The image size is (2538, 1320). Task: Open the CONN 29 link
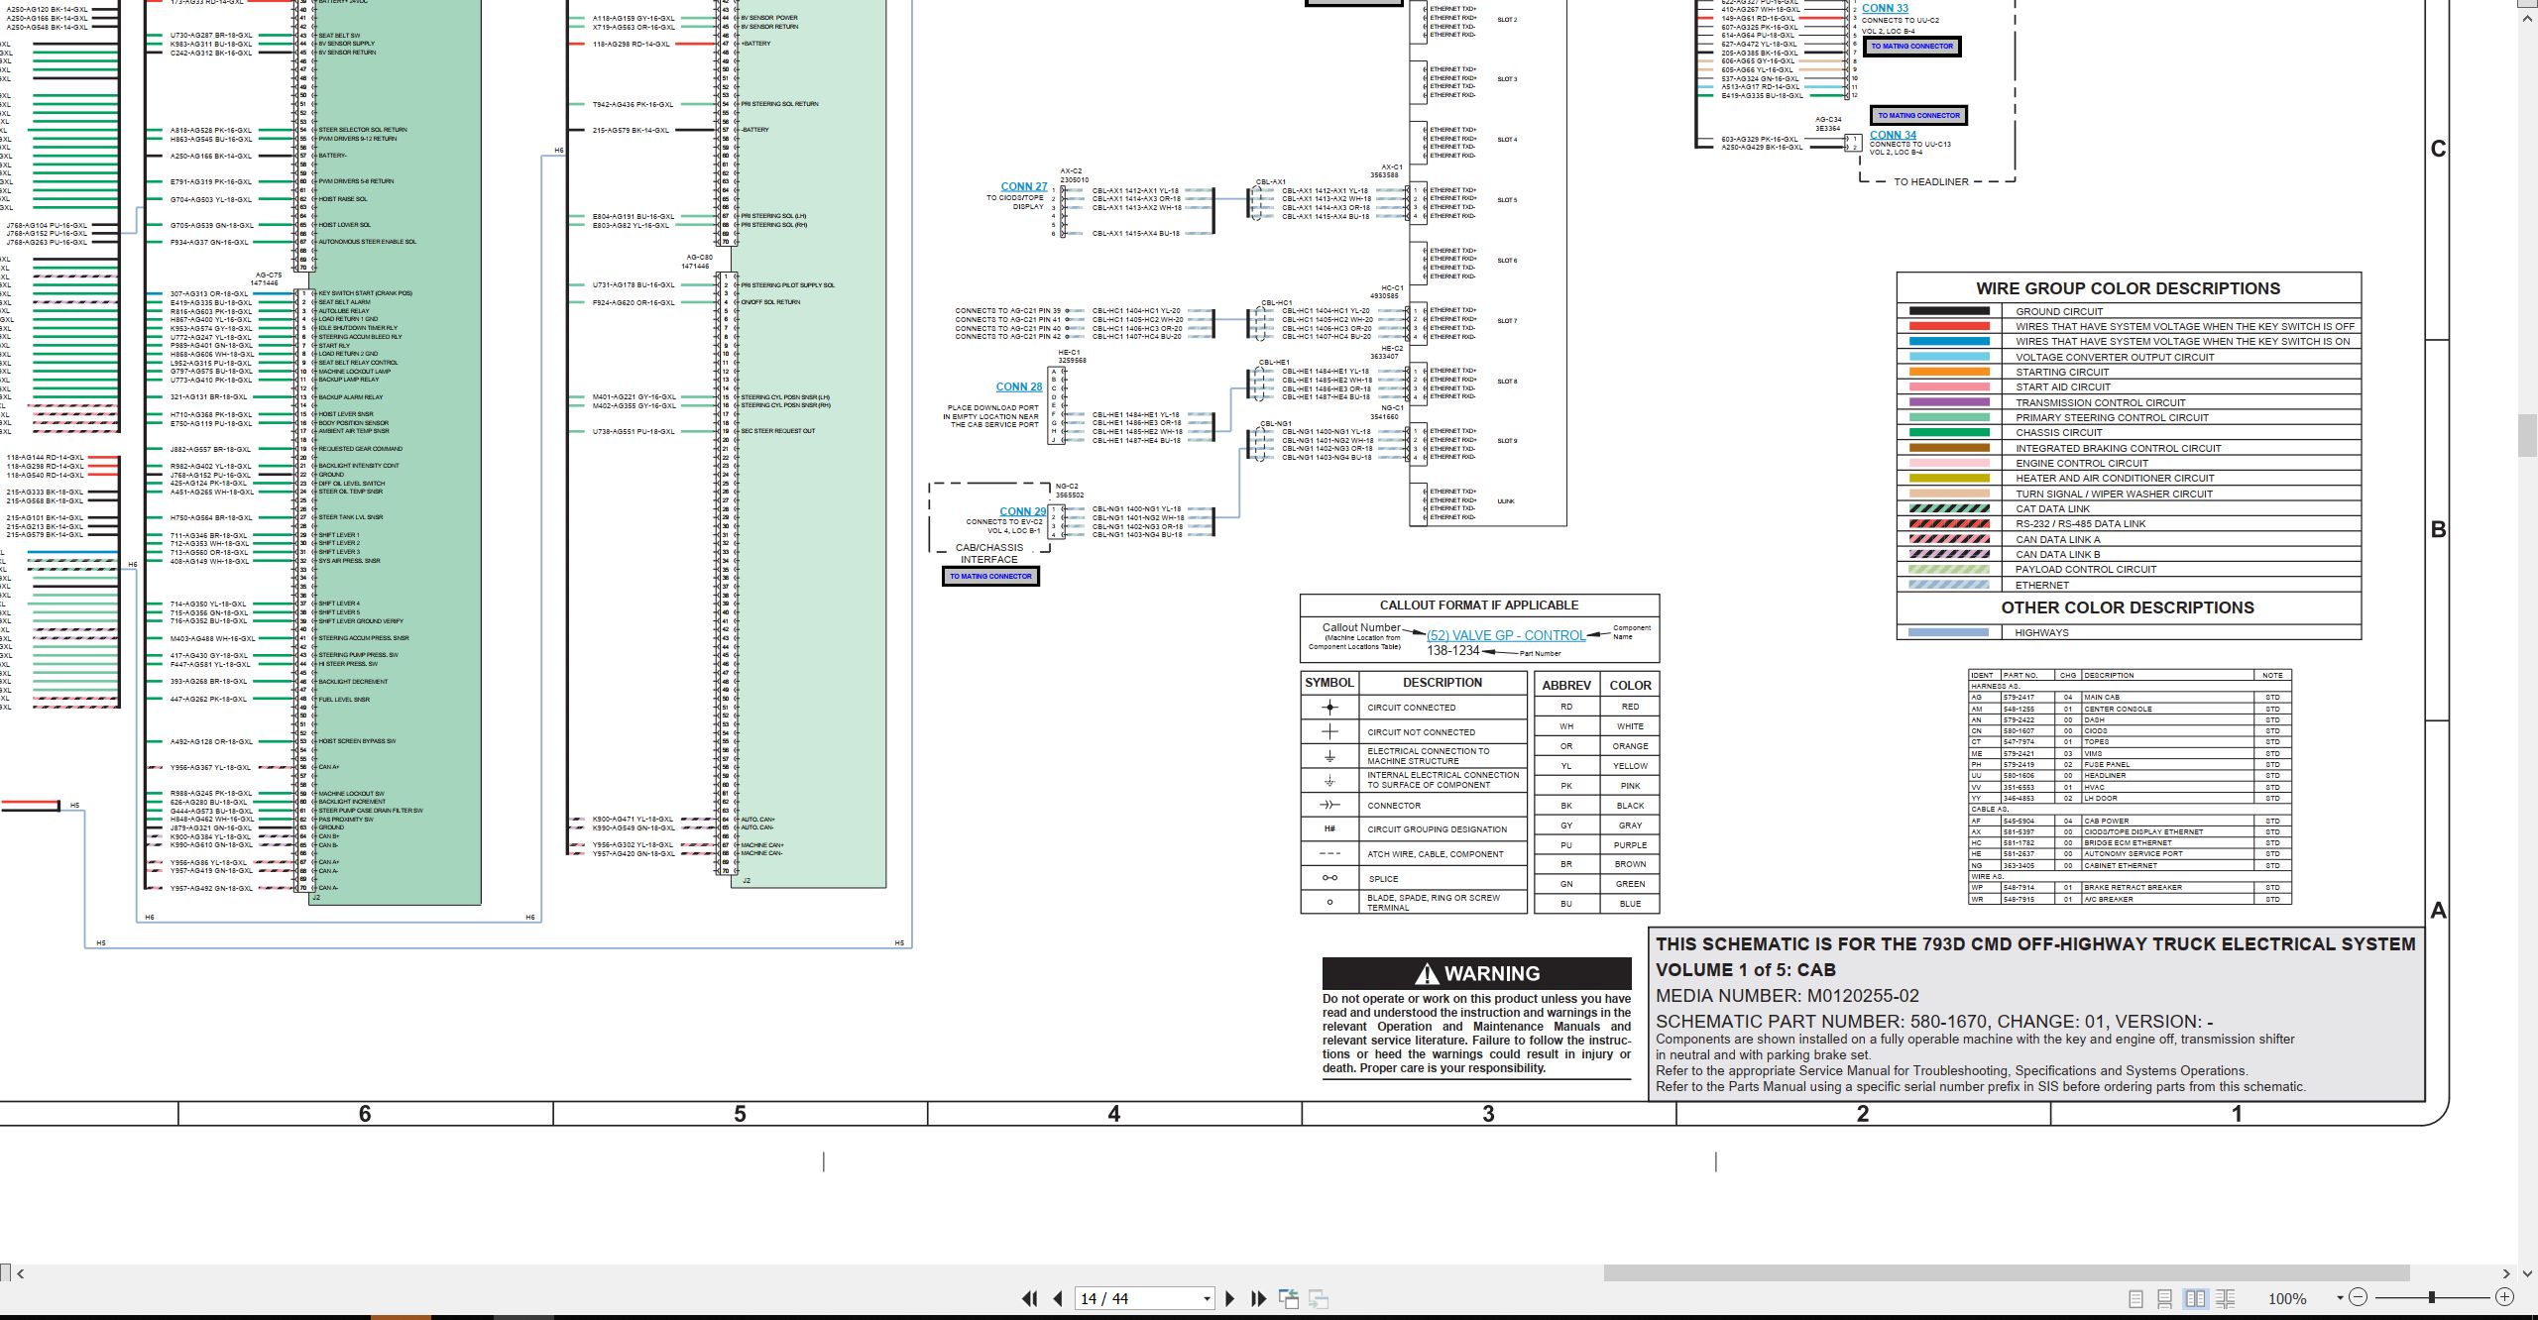[1022, 511]
